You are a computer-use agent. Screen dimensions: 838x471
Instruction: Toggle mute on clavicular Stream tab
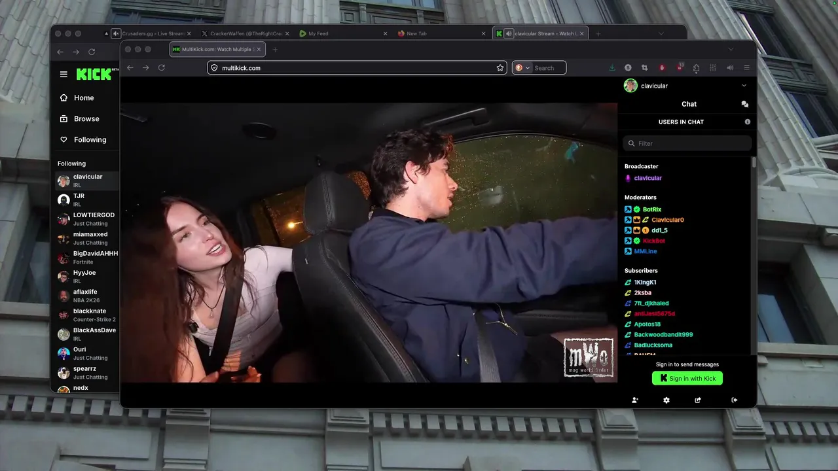tap(509, 33)
